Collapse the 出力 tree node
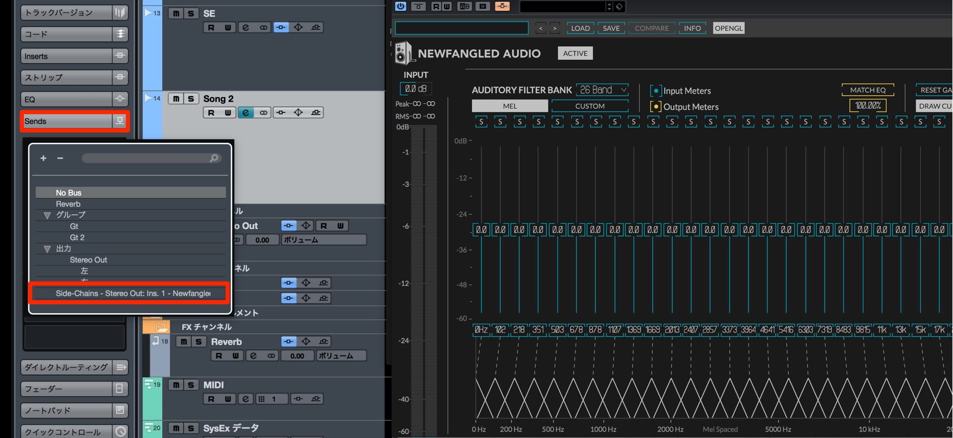This screenshot has height=438, width=953. [47, 249]
